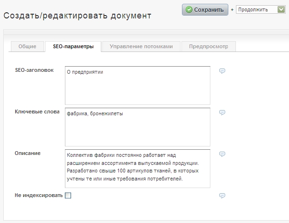Enable the Не индексировать checkbox

68,196
